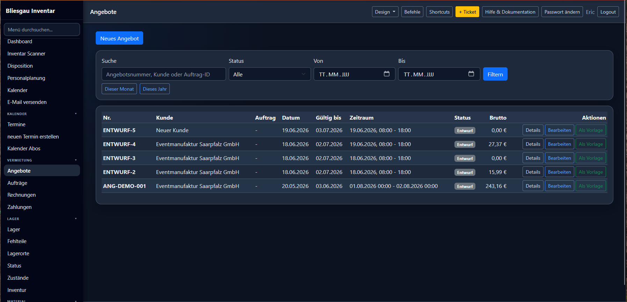627x302 pixels.
Task: Create a new ticket with + Ticket
Action: 467,12
